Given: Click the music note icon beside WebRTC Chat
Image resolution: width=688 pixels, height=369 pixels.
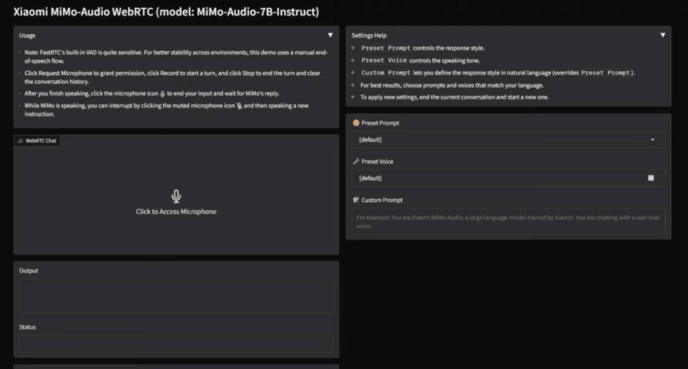Looking at the screenshot, I should click(x=20, y=141).
